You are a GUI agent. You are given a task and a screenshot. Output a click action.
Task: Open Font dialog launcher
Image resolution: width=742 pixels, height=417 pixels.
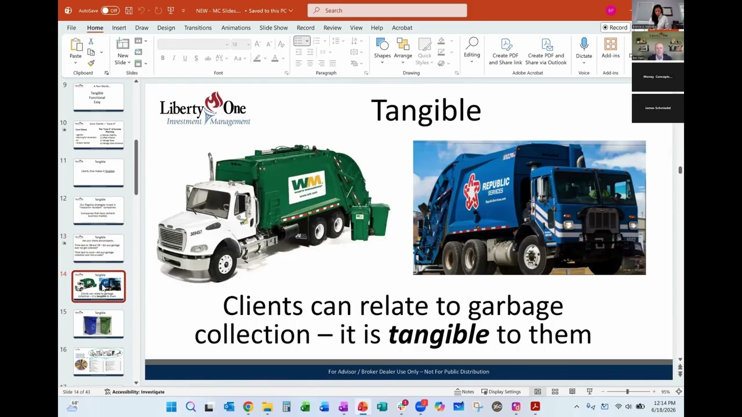pos(286,73)
